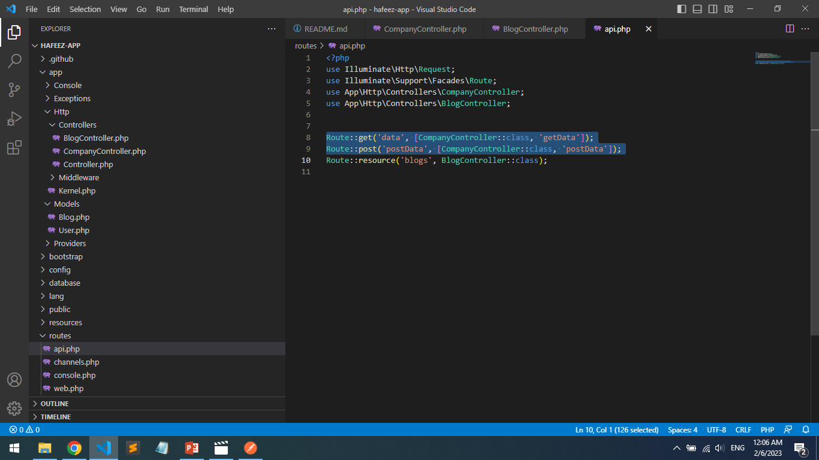Click the editor minimap preview
The image size is (819, 460).
(x=782, y=57)
